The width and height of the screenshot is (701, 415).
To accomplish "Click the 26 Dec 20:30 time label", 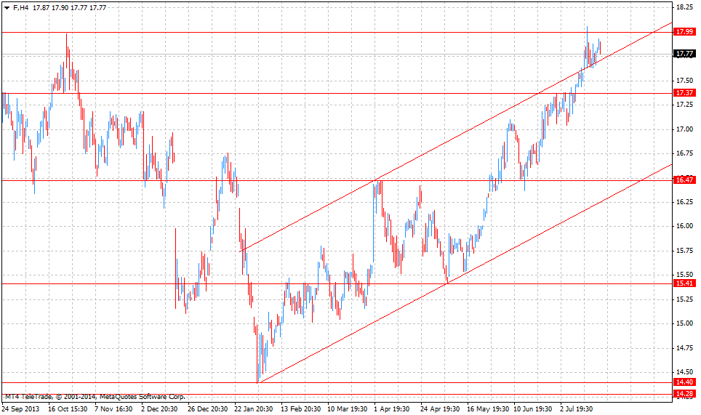I will coord(207,408).
